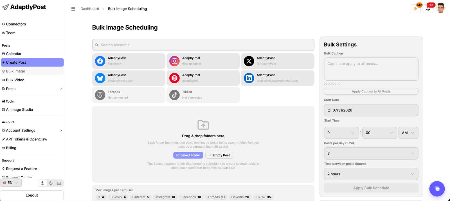
Task: Click Apply Caption to All Posts
Action: pos(371,91)
